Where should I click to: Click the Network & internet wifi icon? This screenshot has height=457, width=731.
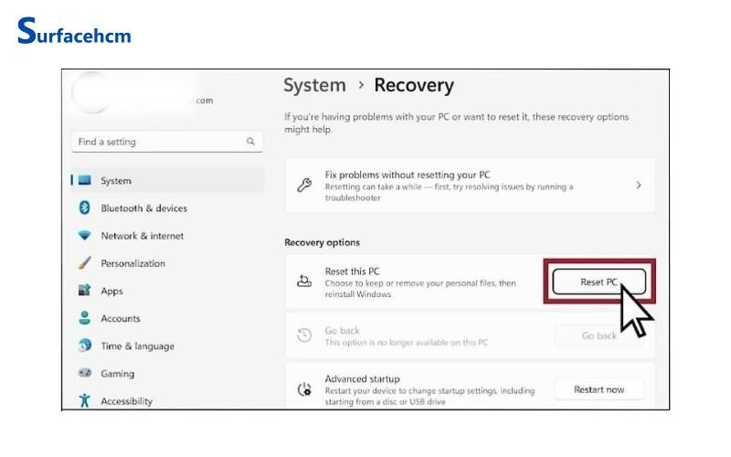pos(85,236)
